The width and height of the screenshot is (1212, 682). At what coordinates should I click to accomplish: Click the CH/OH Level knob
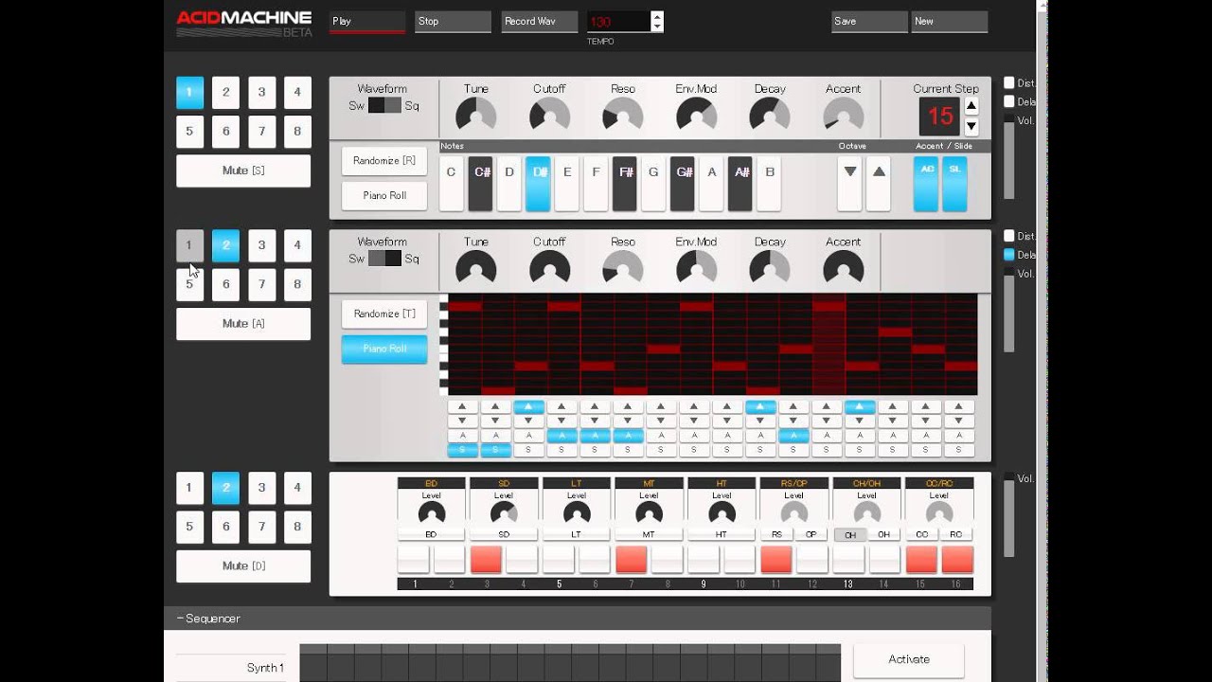coord(866,513)
